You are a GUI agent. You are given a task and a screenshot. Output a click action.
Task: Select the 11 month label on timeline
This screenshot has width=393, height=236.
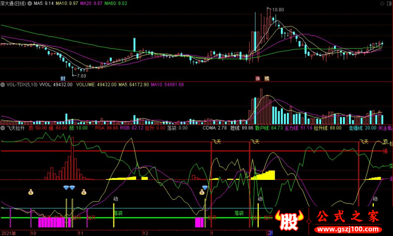click(x=81, y=233)
